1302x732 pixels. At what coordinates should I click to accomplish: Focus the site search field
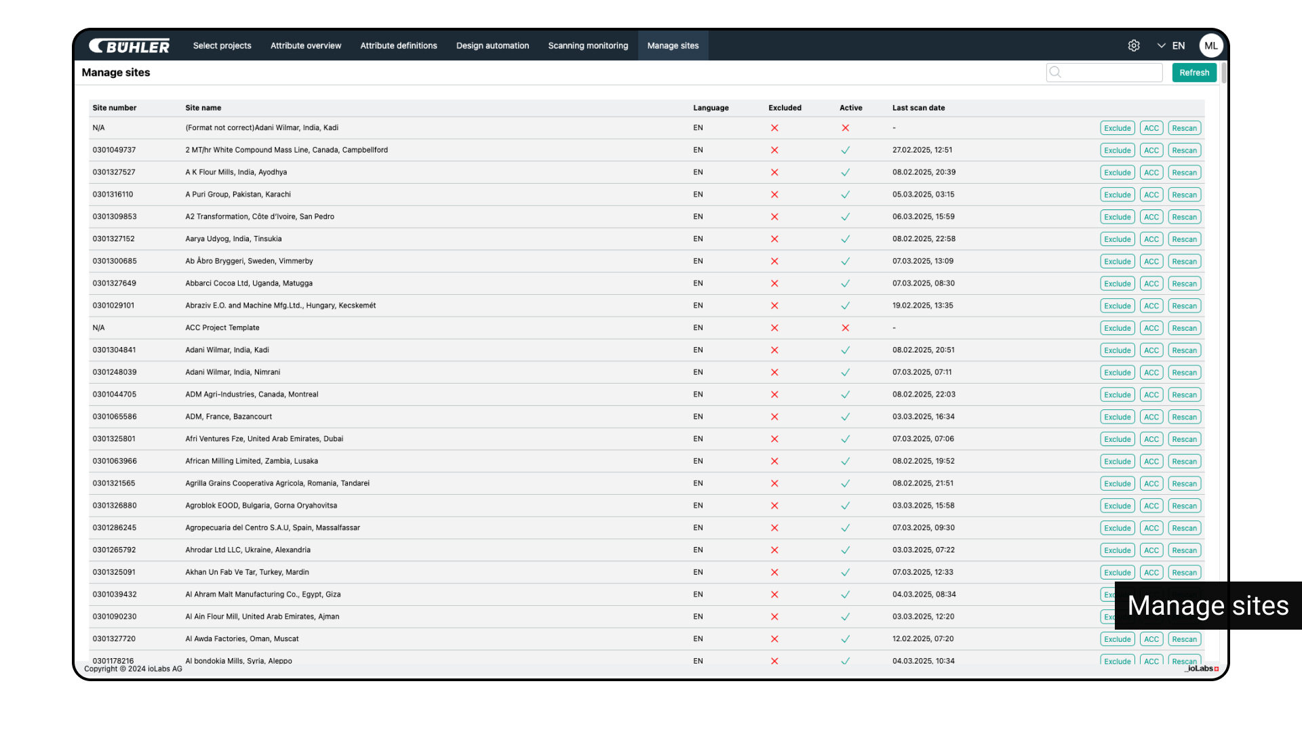click(1104, 73)
